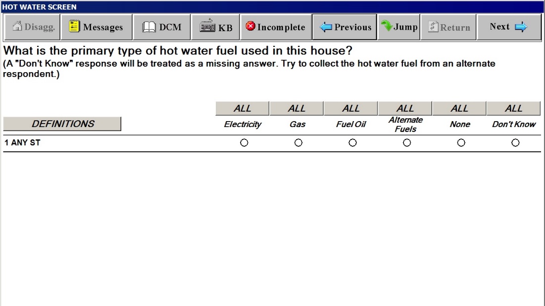Choose Fuel Oil radio for 1 ANY ST
Viewport: 545px width, 306px height.
pyautogui.click(x=352, y=143)
